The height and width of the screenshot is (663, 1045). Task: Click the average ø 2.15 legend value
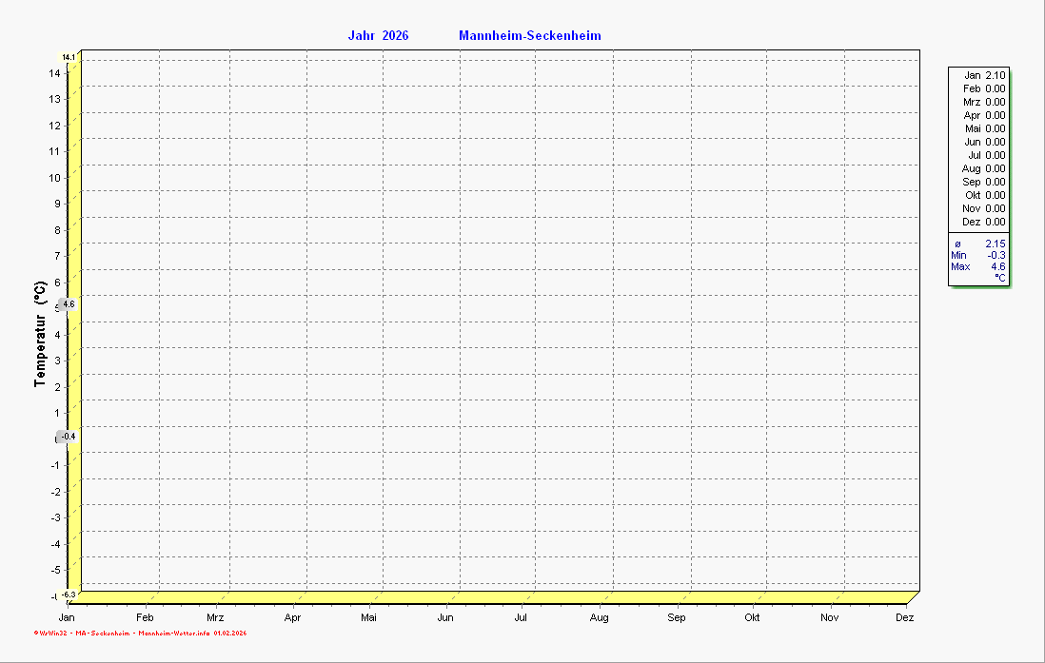(979, 244)
